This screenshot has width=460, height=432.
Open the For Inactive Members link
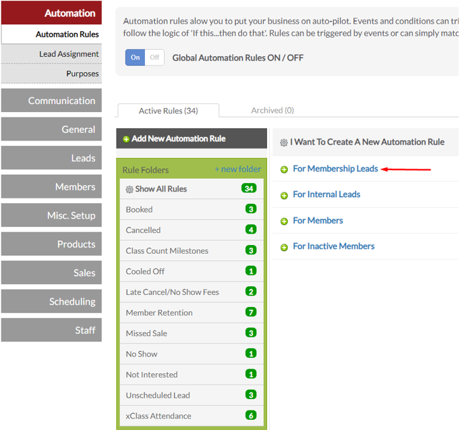coord(334,246)
